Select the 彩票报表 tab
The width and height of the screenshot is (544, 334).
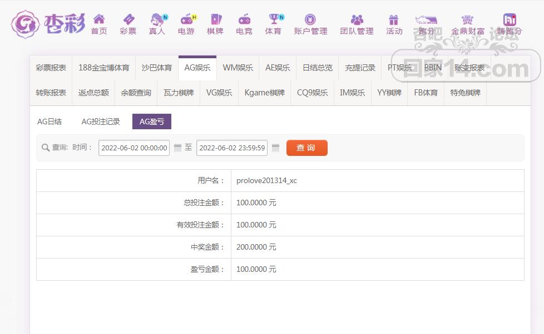pos(51,68)
